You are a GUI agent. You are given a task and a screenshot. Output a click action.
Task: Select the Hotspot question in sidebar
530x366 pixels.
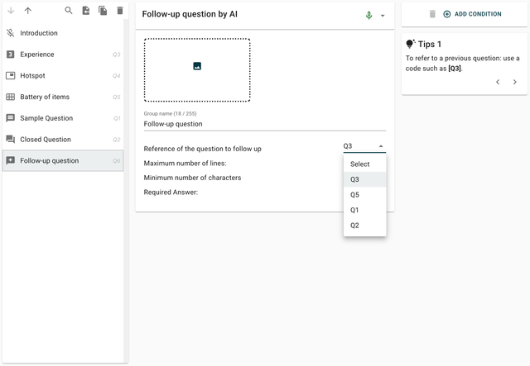click(35, 75)
